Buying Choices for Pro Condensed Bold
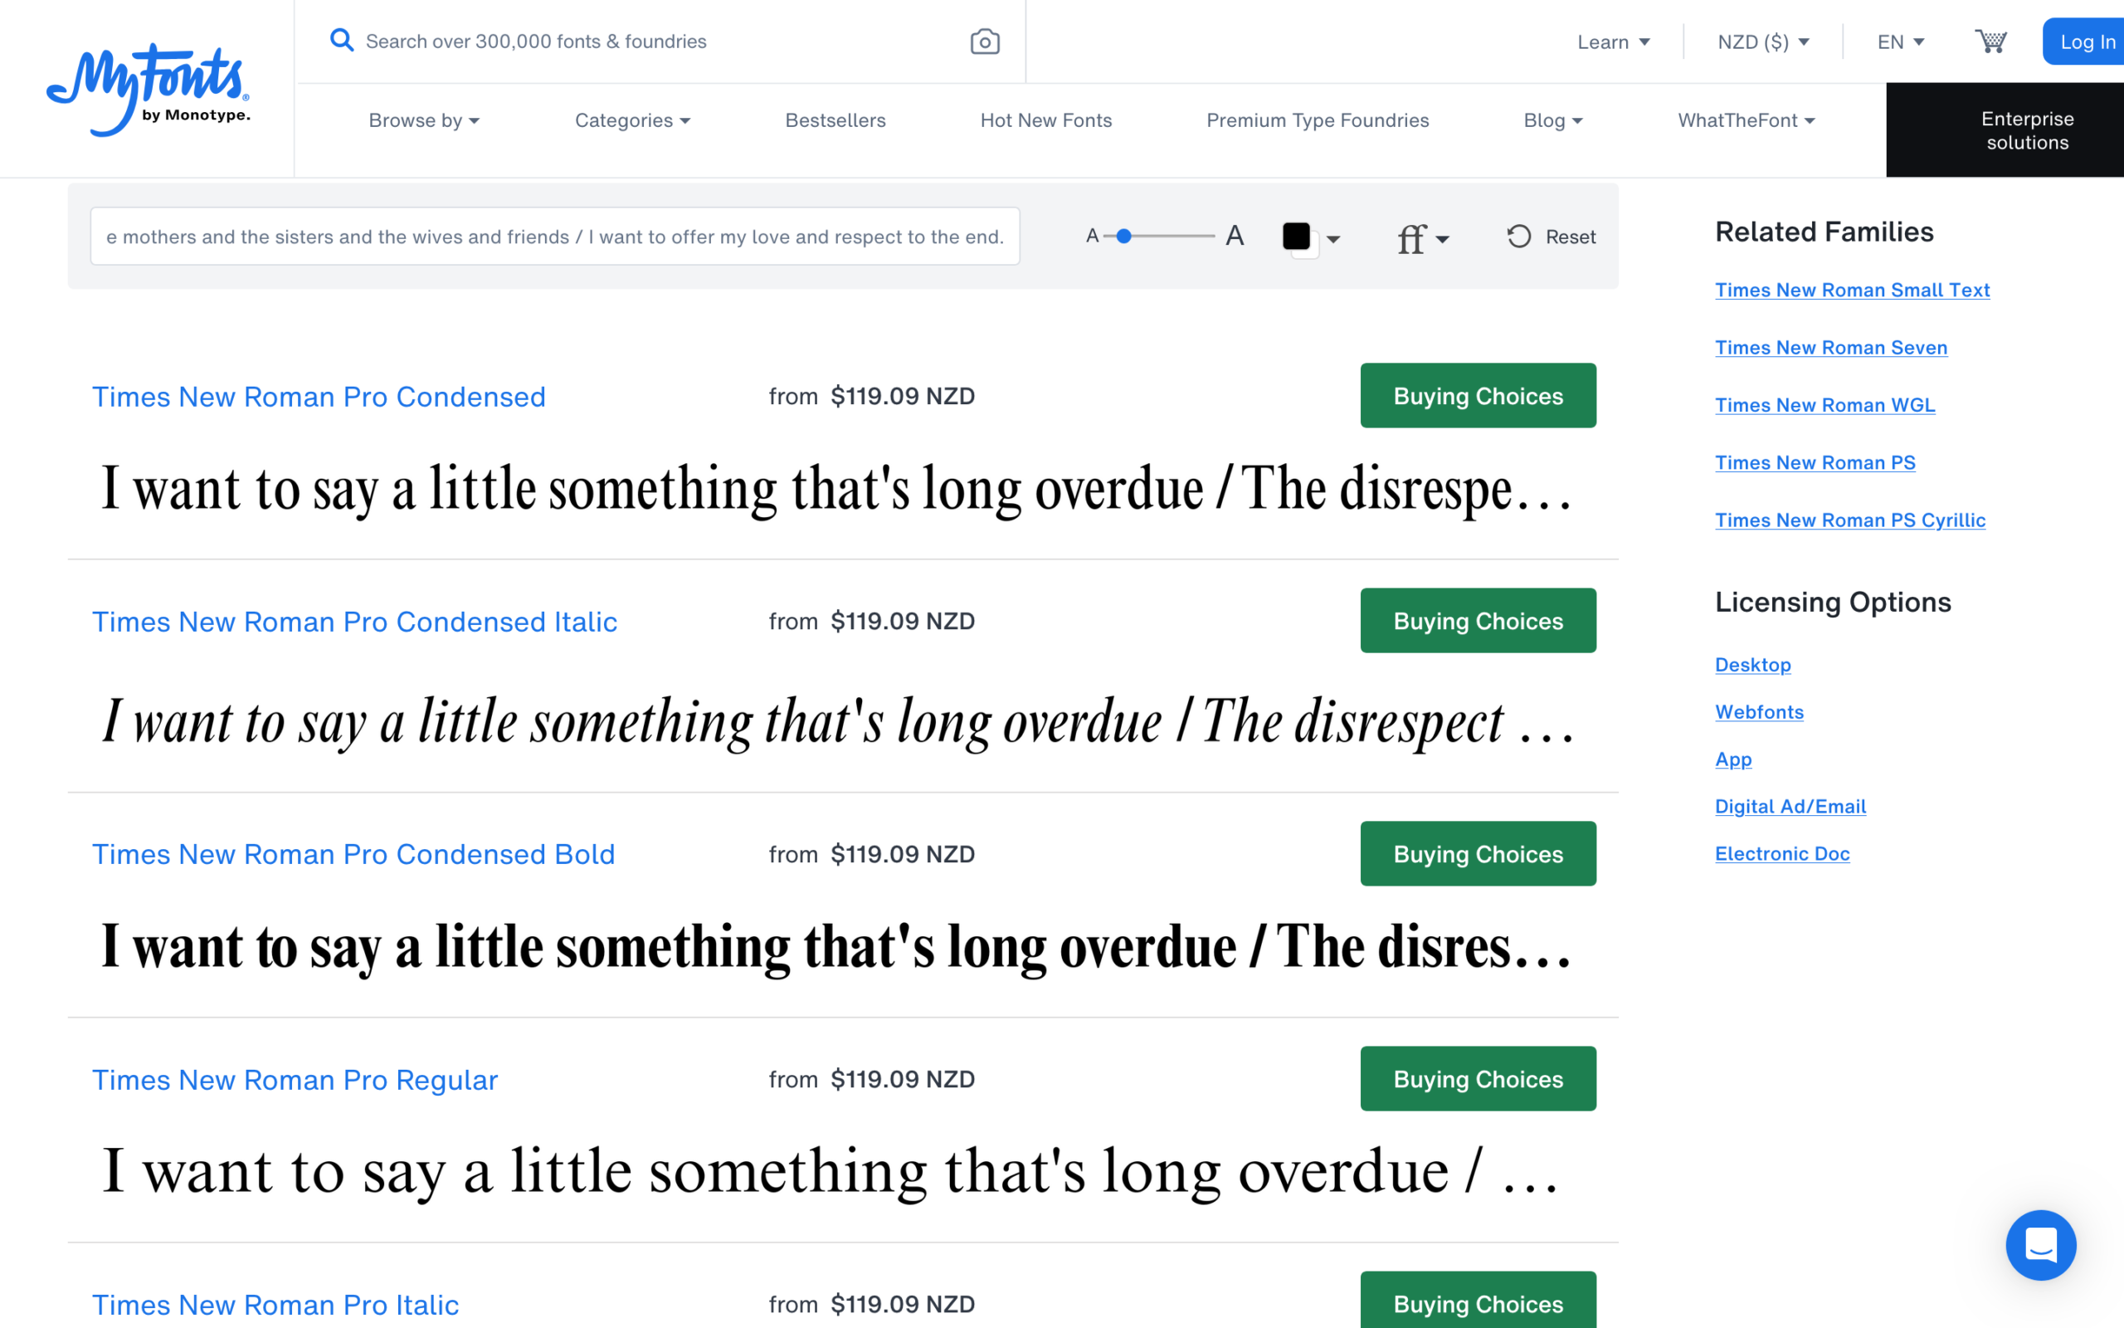The height and width of the screenshot is (1328, 2124). (x=1478, y=854)
